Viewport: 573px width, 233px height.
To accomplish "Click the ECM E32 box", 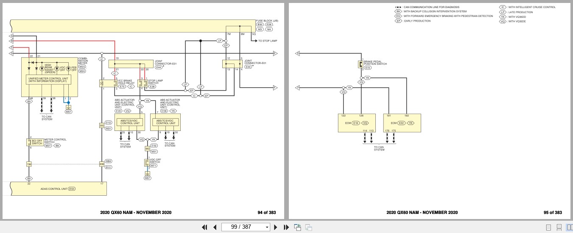I will (x=402, y=122).
